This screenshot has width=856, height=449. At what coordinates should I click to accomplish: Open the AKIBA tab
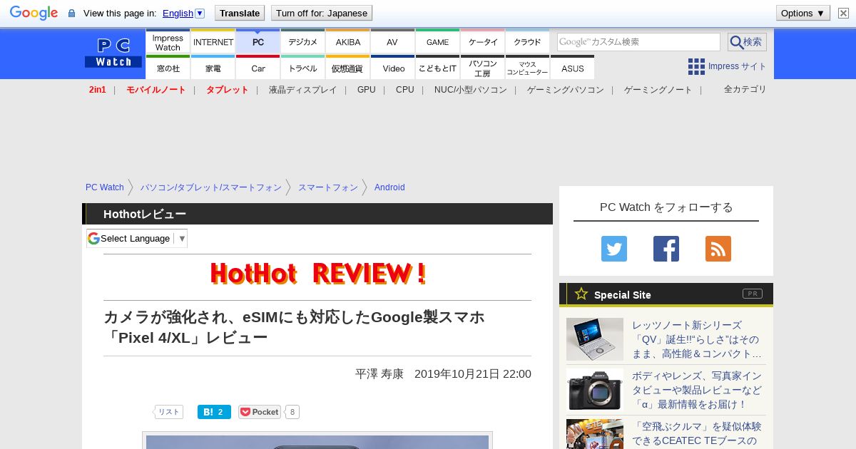[x=348, y=42]
